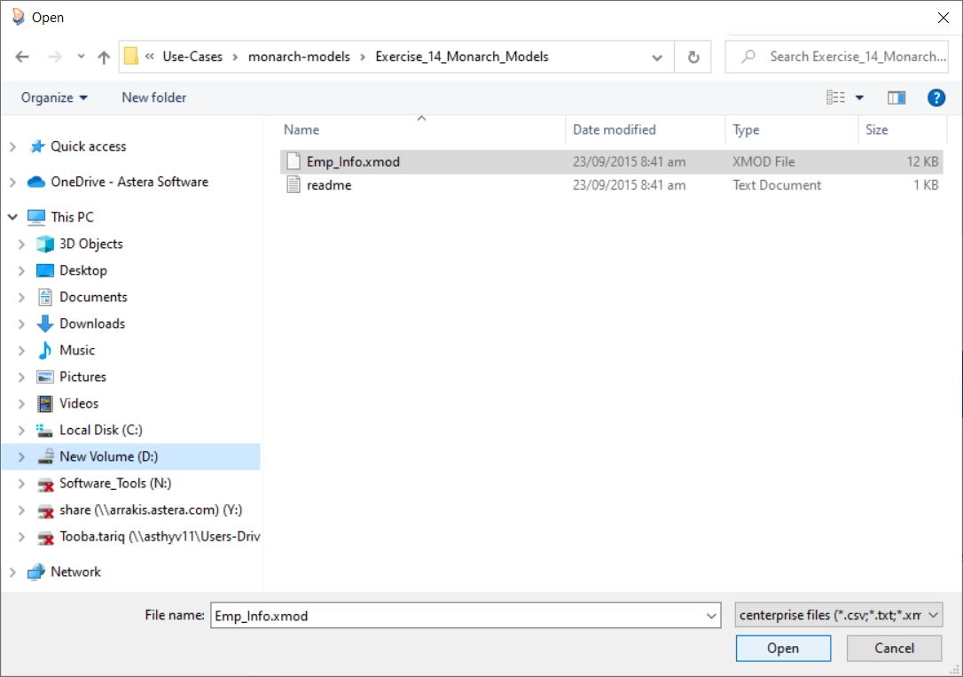Open the Change your view dropdown arrow
963x677 pixels.
click(x=859, y=97)
